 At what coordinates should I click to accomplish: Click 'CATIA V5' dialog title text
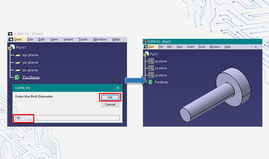pyautogui.click(x=22, y=88)
